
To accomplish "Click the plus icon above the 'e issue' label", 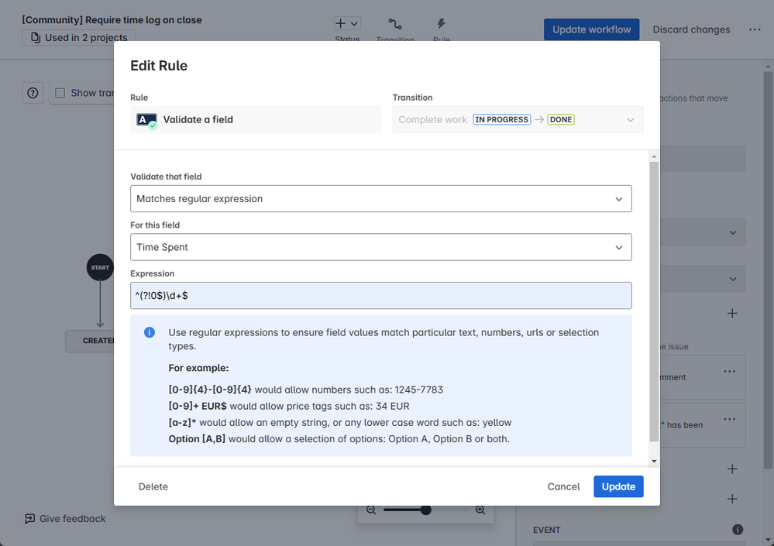I will pyautogui.click(x=732, y=313).
